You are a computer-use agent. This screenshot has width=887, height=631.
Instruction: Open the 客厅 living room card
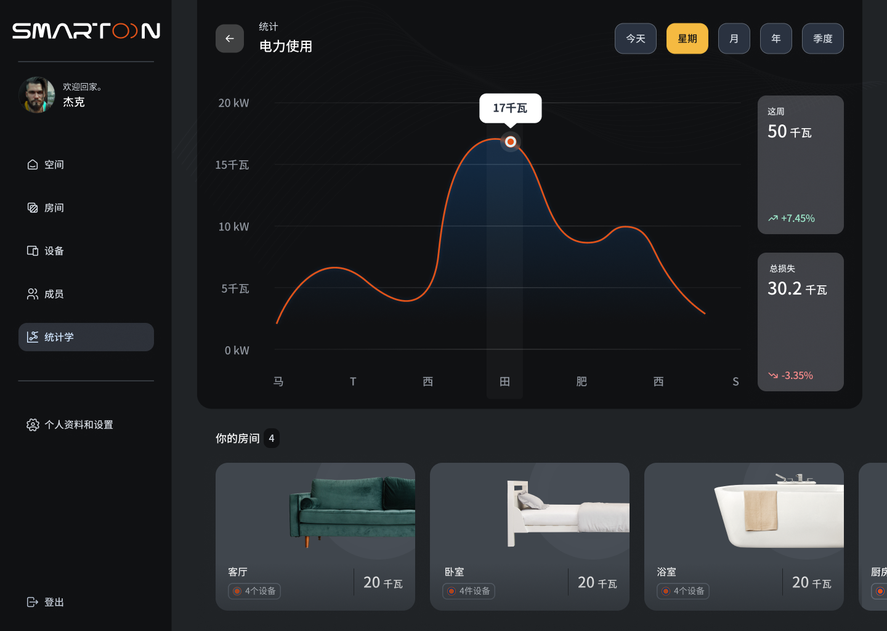[315, 536]
